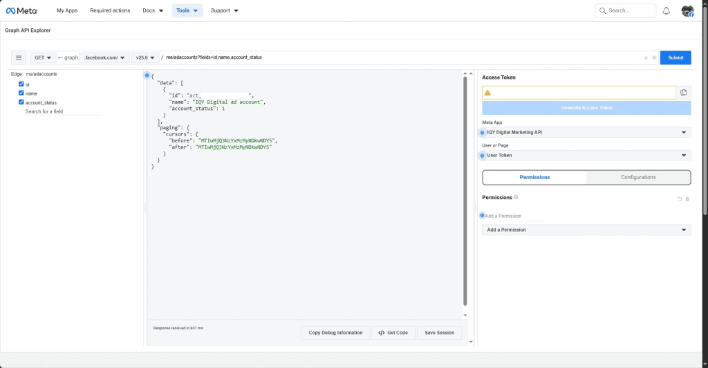Viewport: 708px width, 368px height.
Task: Click the "before" cursor value in response
Action: [236, 140]
